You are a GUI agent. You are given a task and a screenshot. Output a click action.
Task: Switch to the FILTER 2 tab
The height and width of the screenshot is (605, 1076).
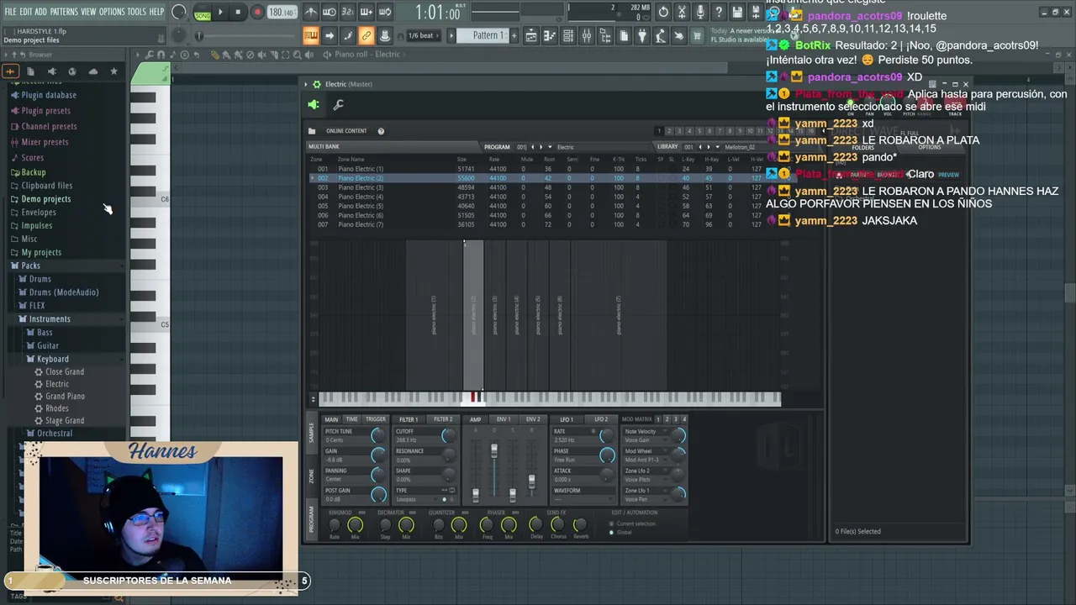pos(443,419)
